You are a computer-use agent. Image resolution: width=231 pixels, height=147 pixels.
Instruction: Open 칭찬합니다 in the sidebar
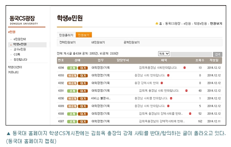20,60
